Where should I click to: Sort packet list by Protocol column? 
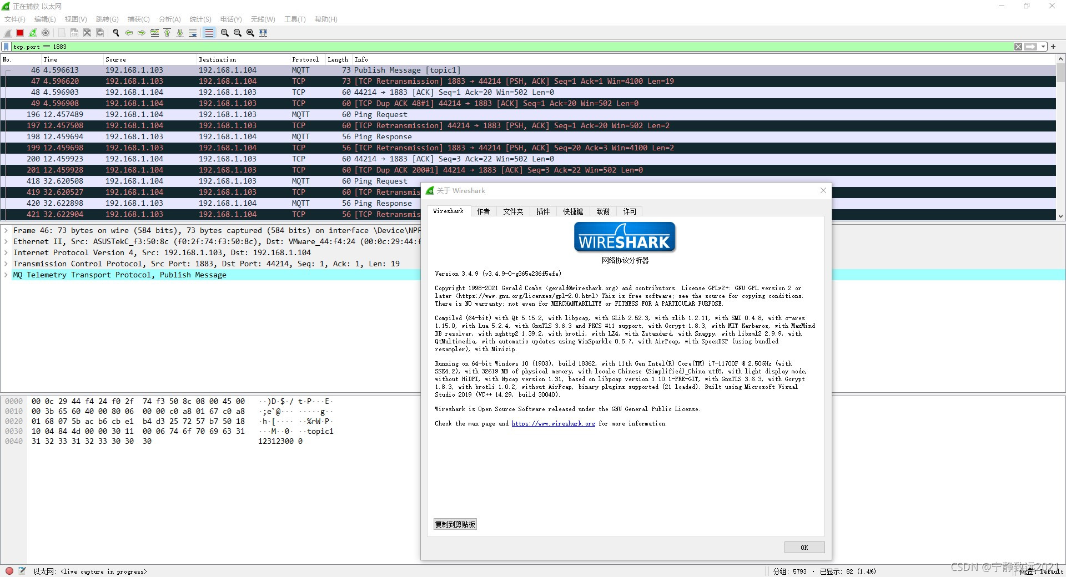point(307,59)
